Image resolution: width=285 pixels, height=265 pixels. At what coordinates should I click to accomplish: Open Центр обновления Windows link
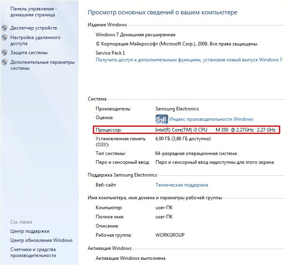pos(41,240)
